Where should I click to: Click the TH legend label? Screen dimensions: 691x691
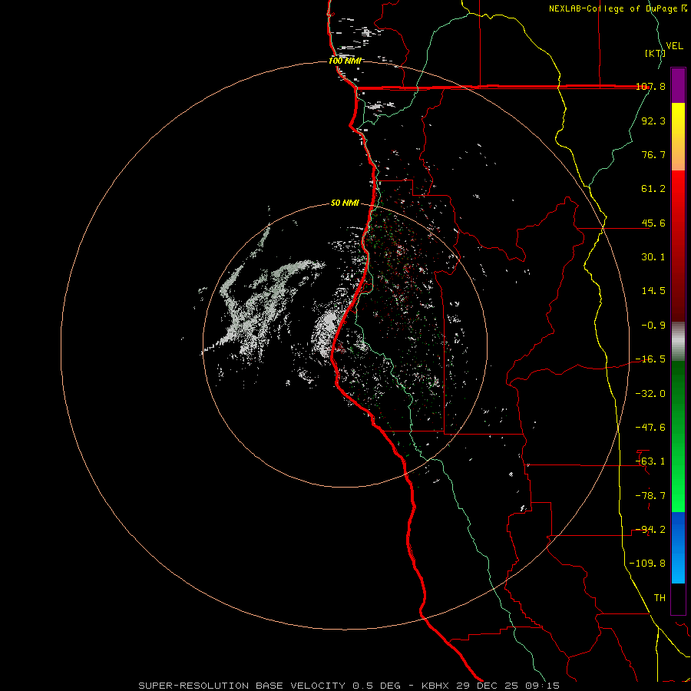click(660, 598)
